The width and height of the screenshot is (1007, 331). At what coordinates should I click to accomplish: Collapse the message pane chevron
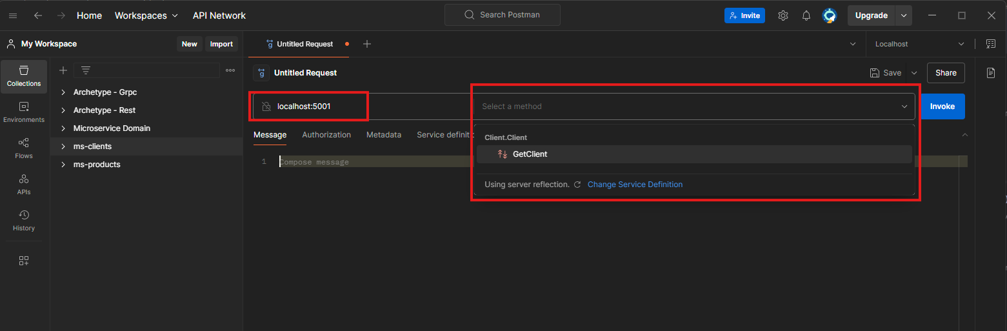click(965, 135)
